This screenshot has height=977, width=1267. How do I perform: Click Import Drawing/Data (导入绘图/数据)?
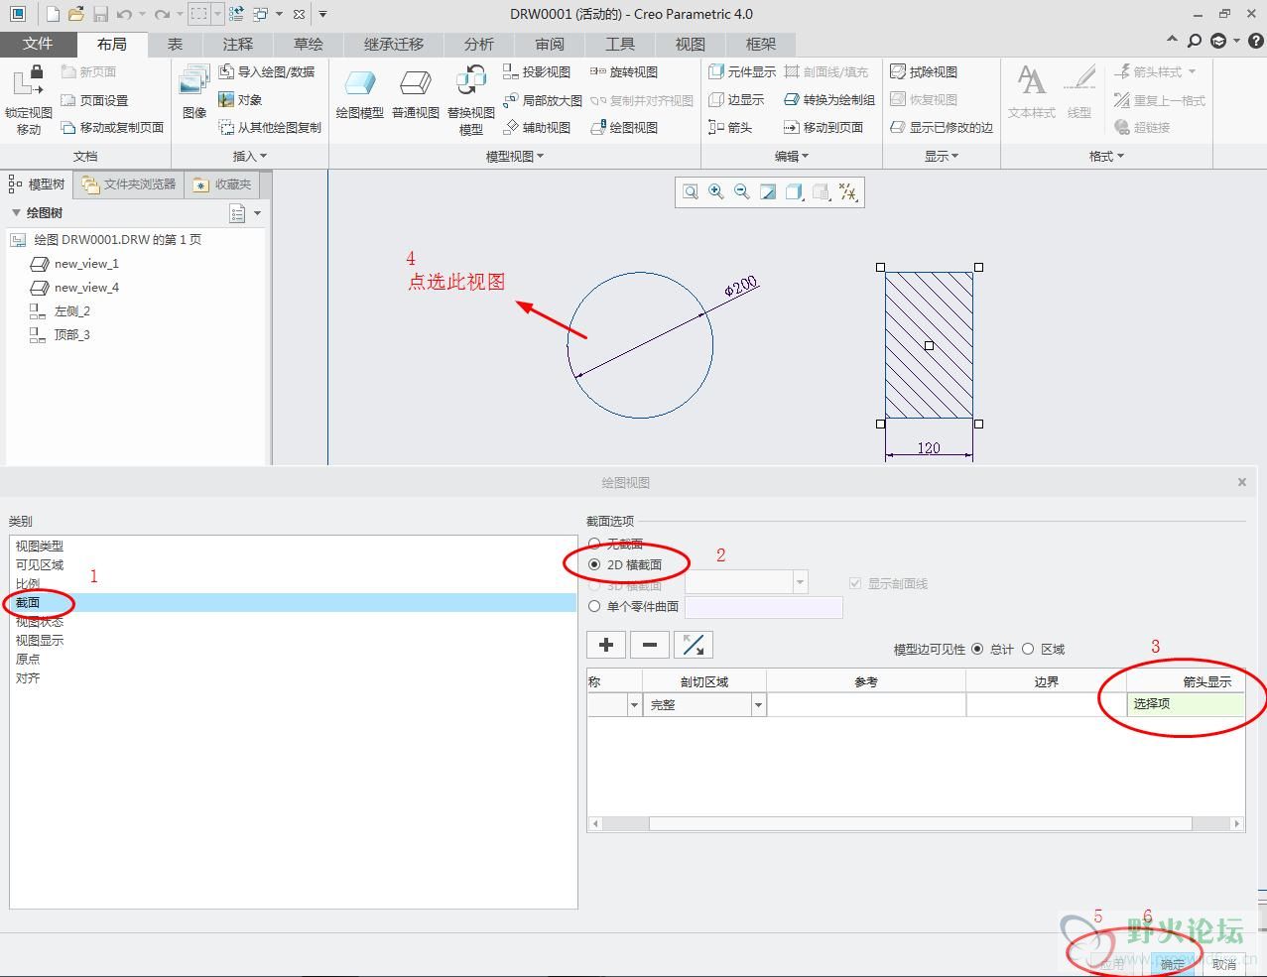pyautogui.click(x=267, y=72)
